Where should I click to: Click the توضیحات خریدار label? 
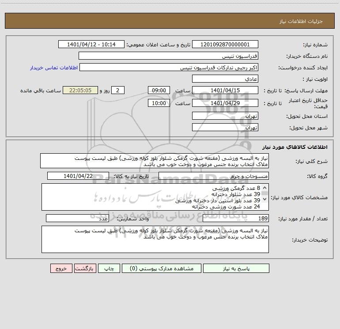[x=310, y=240]
